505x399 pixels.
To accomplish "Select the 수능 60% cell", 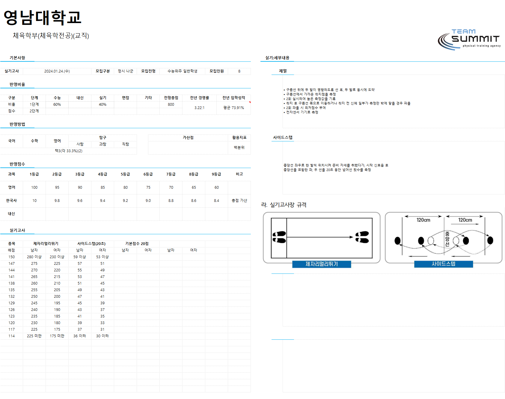I will pyautogui.click(x=57, y=105).
